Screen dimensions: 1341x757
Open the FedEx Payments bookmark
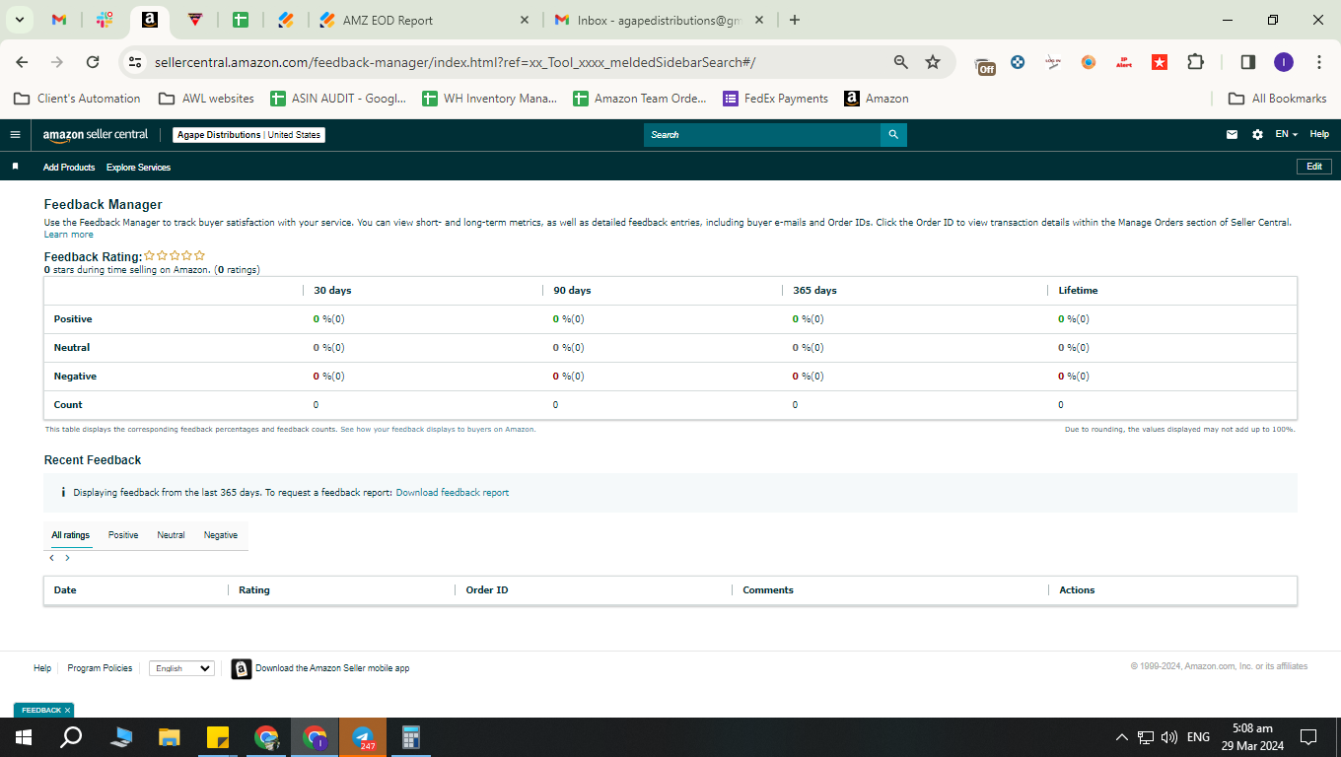[x=776, y=99]
